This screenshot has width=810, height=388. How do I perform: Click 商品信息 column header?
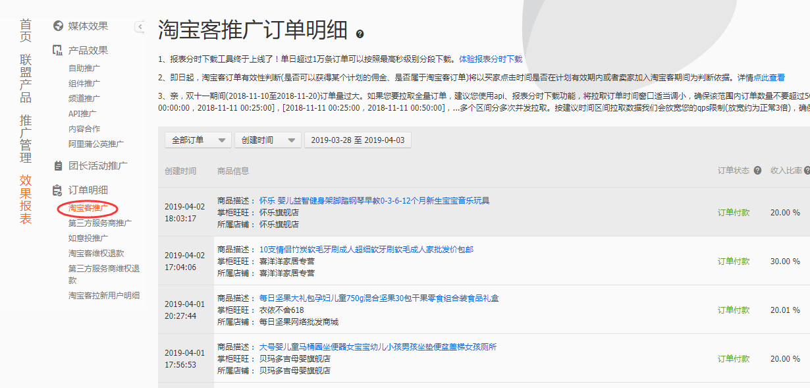coord(233,171)
